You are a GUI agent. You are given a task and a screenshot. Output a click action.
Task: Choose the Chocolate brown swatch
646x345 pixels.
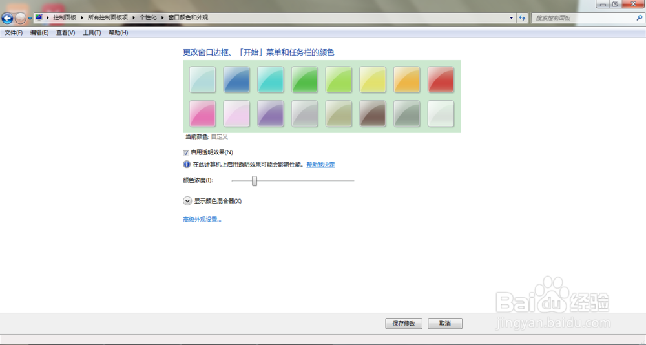click(373, 114)
